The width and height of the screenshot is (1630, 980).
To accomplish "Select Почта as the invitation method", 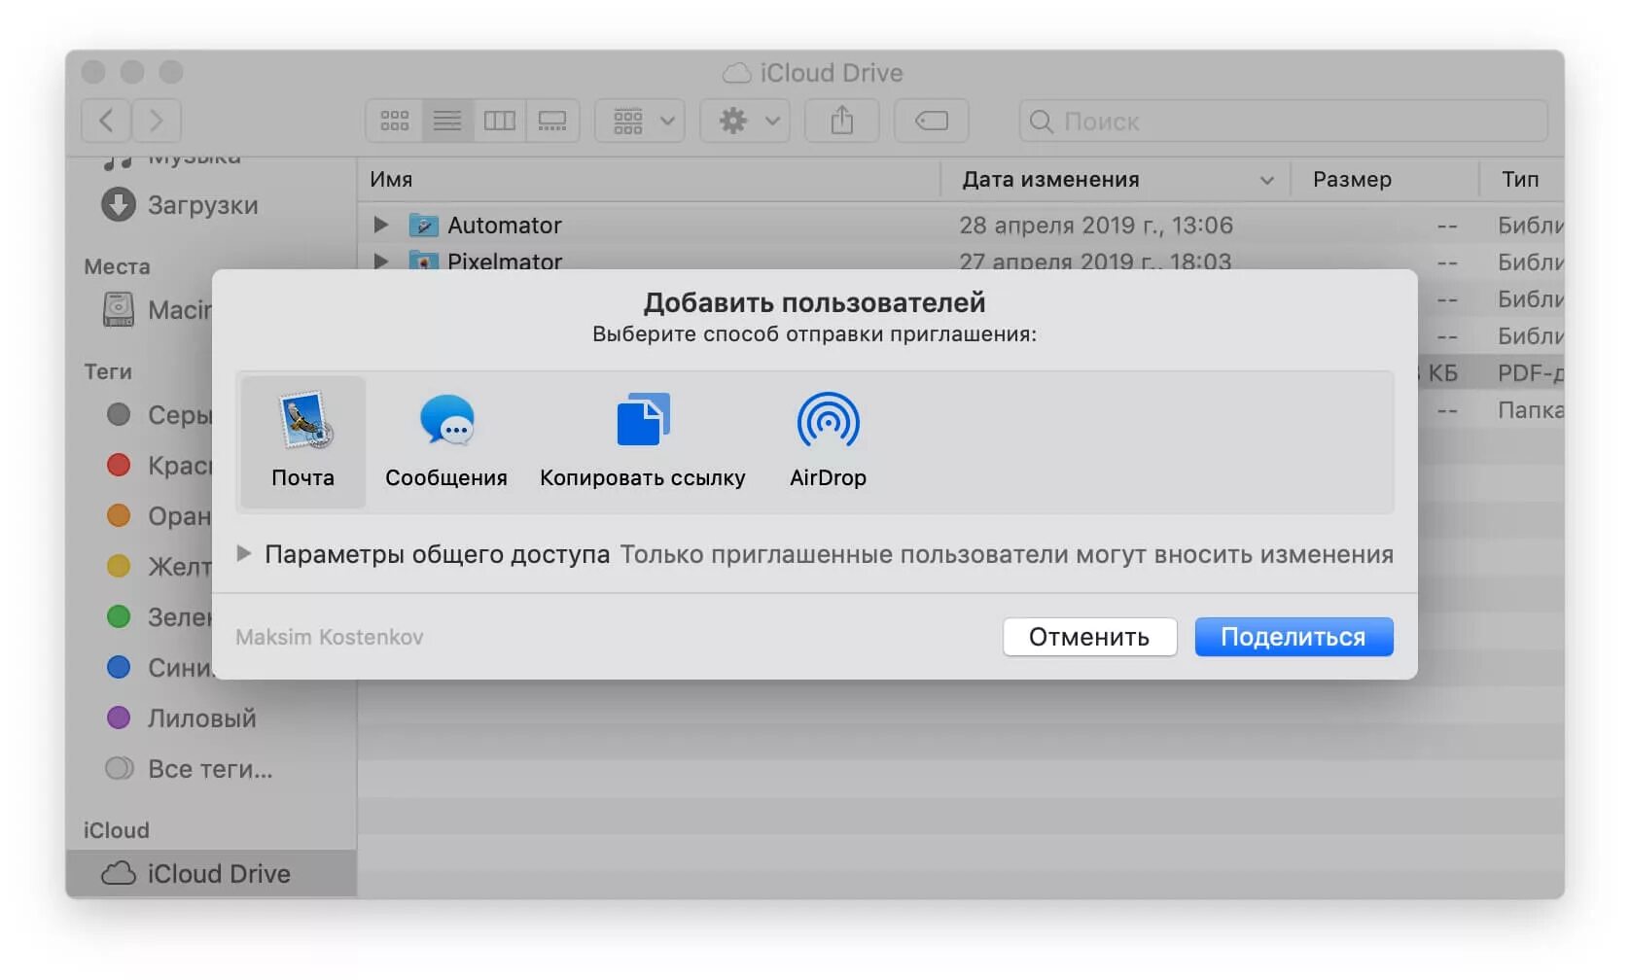I will coord(302,441).
